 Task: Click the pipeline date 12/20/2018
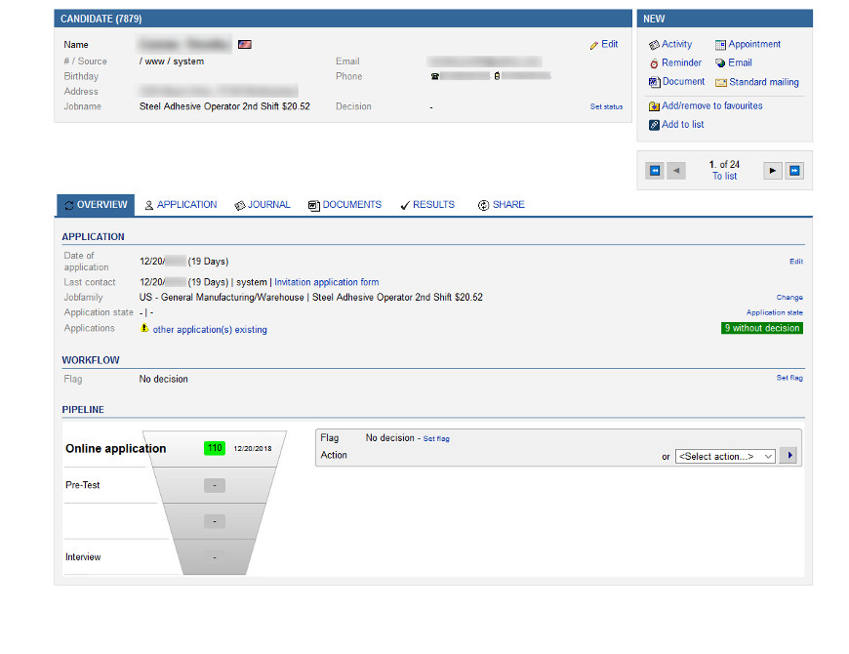(x=253, y=449)
